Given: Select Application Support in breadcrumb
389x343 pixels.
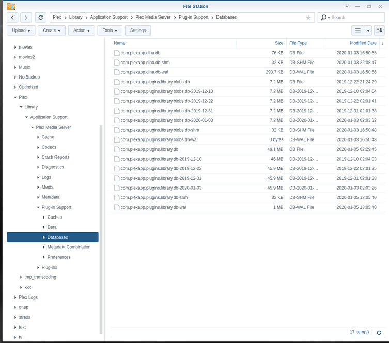Looking at the screenshot, I should 108,17.
